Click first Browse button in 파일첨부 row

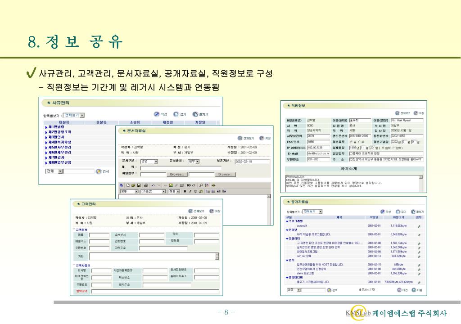(177, 174)
